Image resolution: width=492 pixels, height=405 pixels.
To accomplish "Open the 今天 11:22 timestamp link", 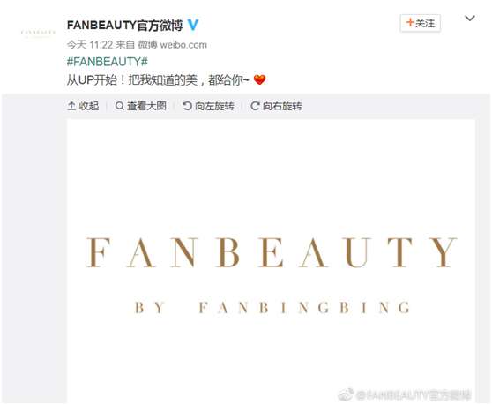I will (90, 45).
